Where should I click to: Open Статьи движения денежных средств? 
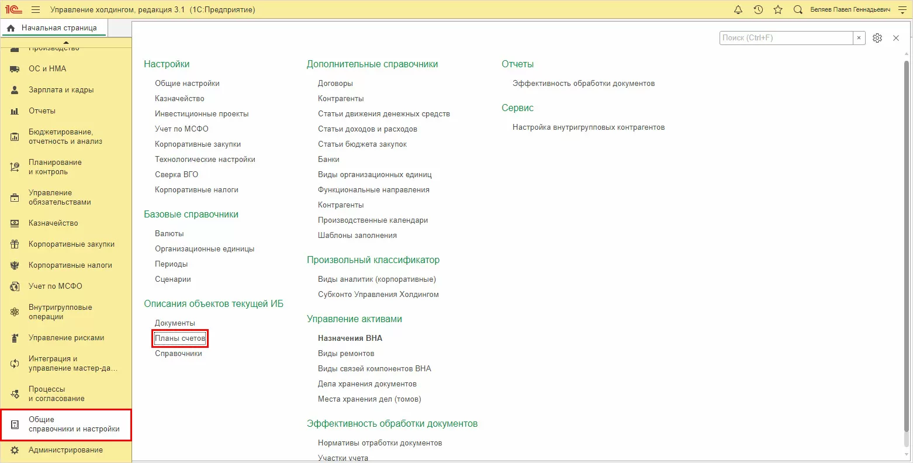coord(384,114)
